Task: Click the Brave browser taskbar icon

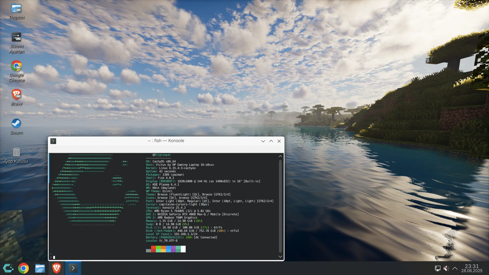Action: [x=57, y=268]
